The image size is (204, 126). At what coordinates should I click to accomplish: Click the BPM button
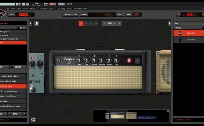128,15
